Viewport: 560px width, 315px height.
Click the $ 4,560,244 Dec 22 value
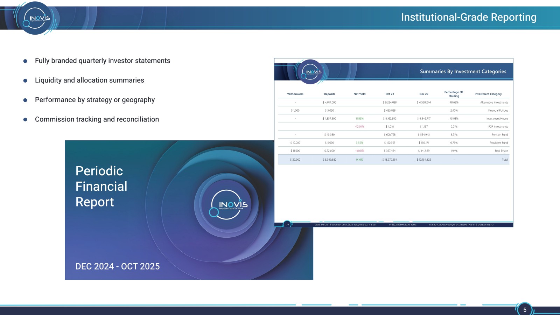pyautogui.click(x=424, y=103)
